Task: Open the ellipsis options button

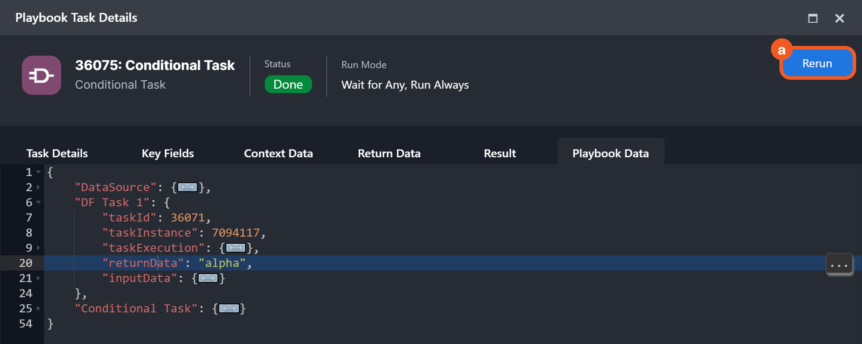Action: (x=839, y=265)
